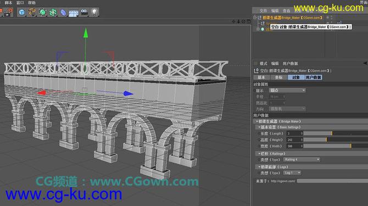The width and height of the screenshot is (368, 206).
Task: Open attribute manager 用户数据 menu
Action: pyautogui.click(x=290, y=63)
